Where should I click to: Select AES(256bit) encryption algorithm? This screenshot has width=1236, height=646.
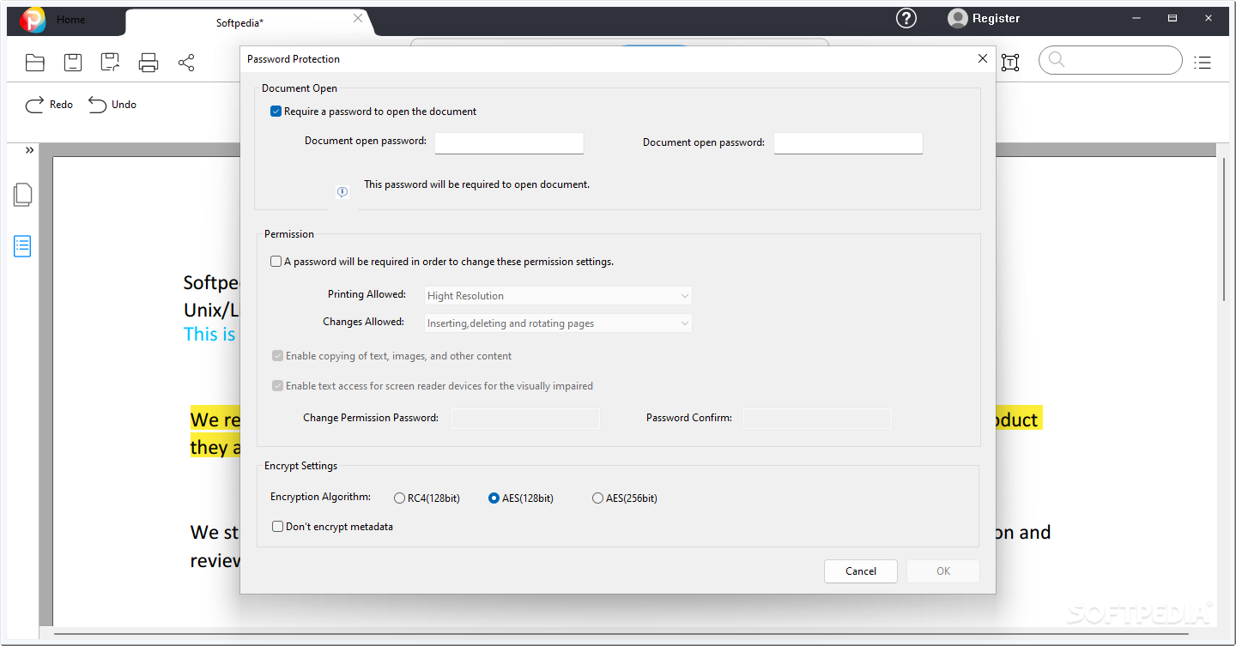(597, 498)
